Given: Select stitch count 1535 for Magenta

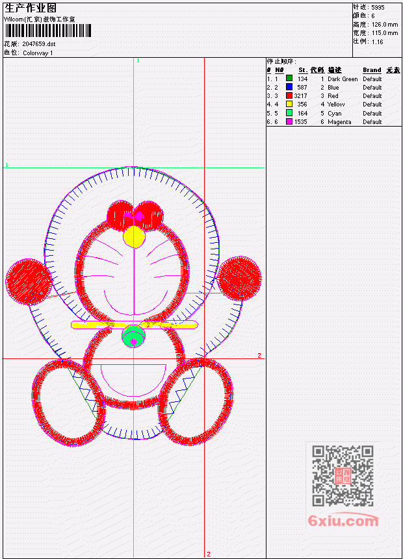Looking at the screenshot, I should point(300,122).
